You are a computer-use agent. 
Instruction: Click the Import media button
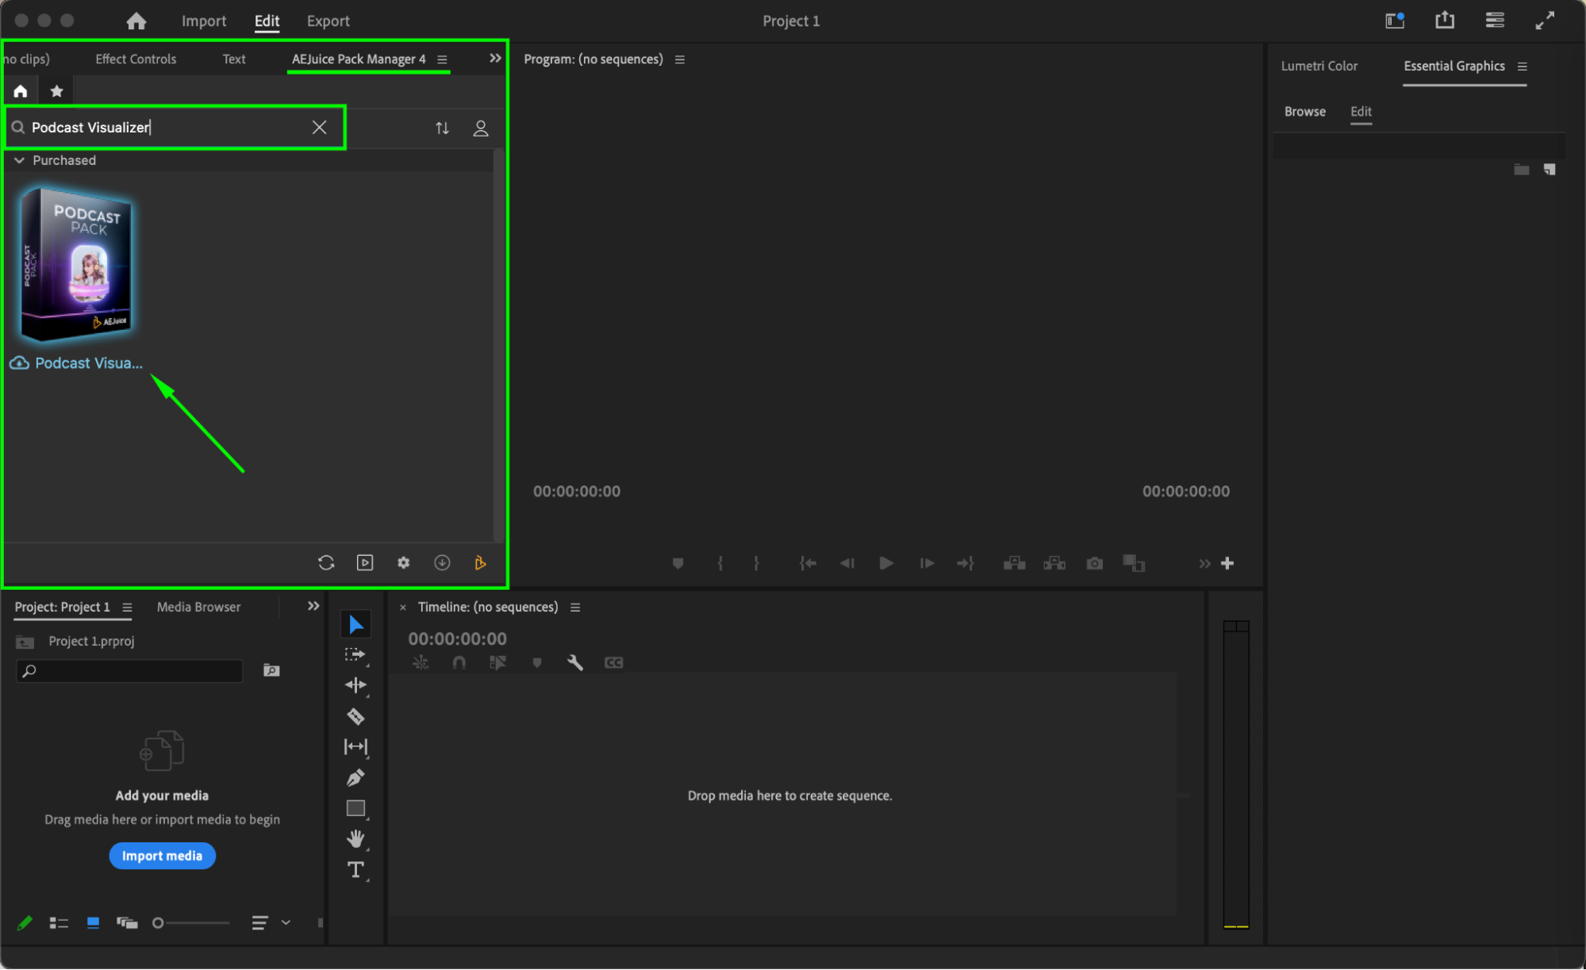point(162,856)
